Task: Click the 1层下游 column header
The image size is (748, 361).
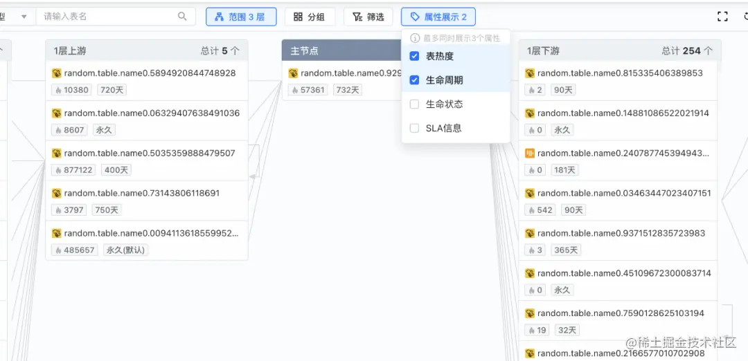Action: point(620,50)
